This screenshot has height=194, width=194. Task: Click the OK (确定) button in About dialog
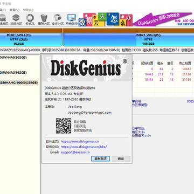pos(121,158)
